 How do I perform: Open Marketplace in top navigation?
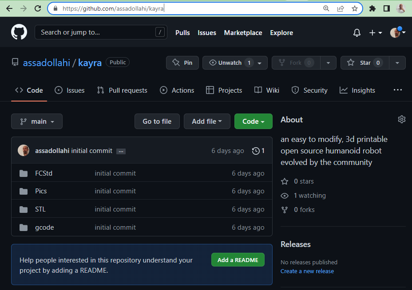tap(243, 33)
